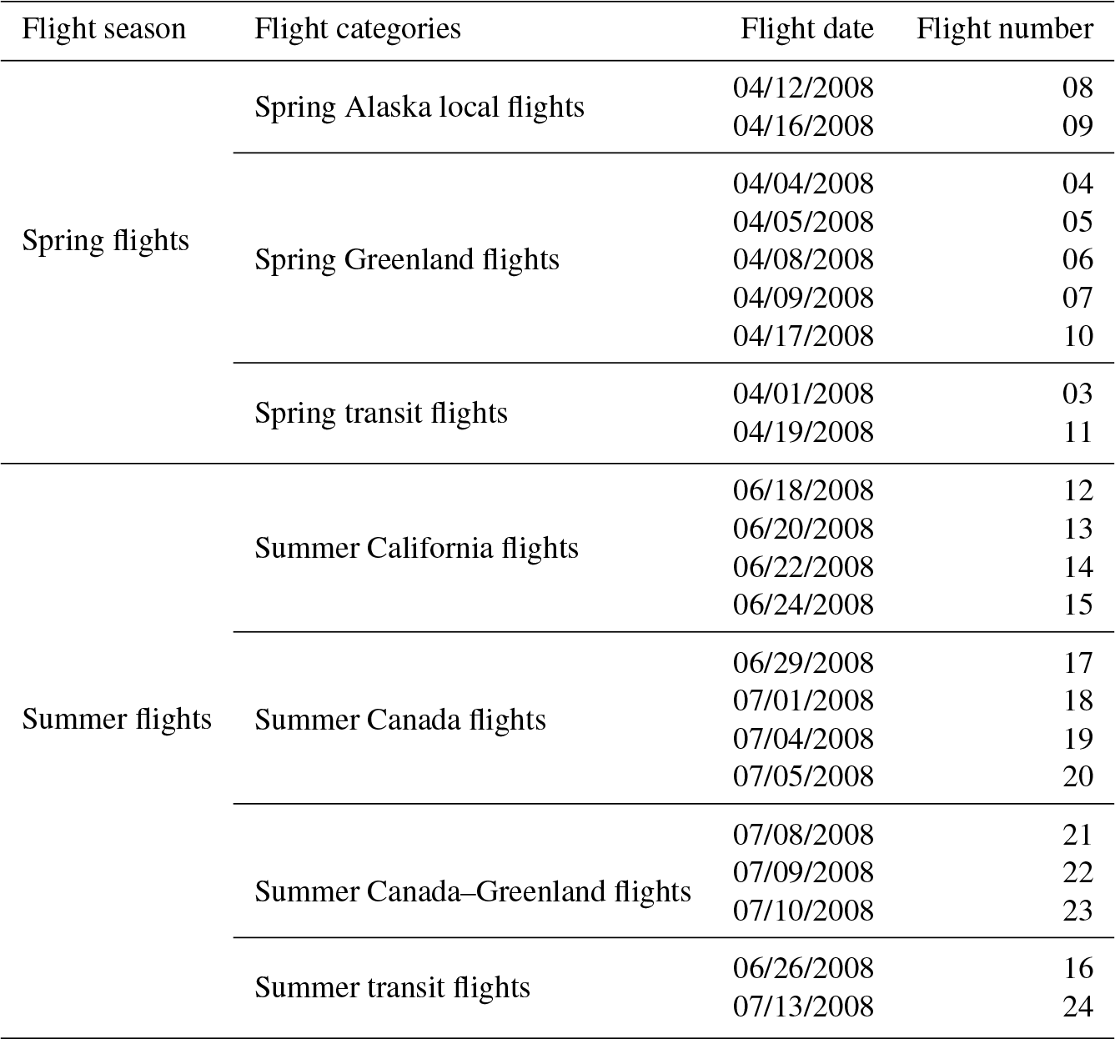Click the flight date 07/13/2008

(x=803, y=1006)
